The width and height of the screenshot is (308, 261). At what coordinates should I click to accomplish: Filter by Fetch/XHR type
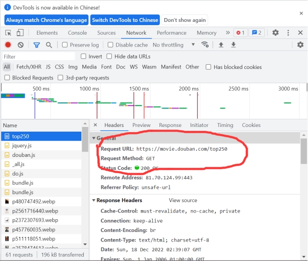coord(29,67)
